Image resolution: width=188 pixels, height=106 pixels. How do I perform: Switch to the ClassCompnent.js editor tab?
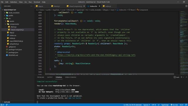tap(76, 6)
